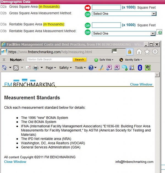Viewport: 165px width, 173px height.
Task: Click the Measurement Standards heading
Action: click(x=32, y=98)
